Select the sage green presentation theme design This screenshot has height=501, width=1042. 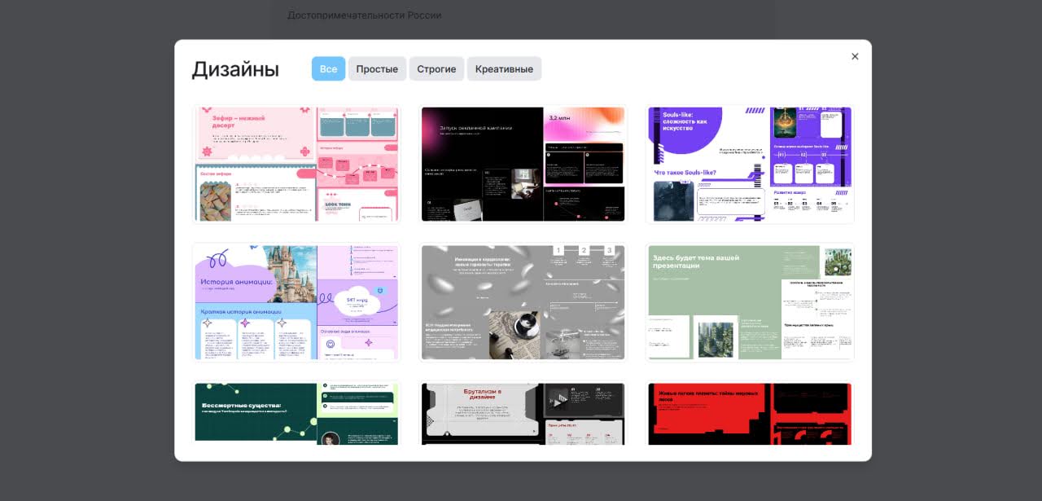[749, 302]
